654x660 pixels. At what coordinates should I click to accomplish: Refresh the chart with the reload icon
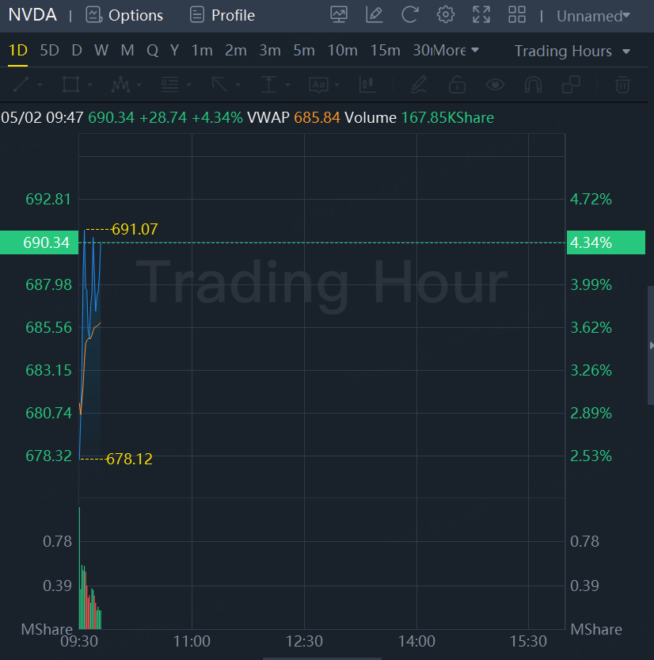pos(409,15)
